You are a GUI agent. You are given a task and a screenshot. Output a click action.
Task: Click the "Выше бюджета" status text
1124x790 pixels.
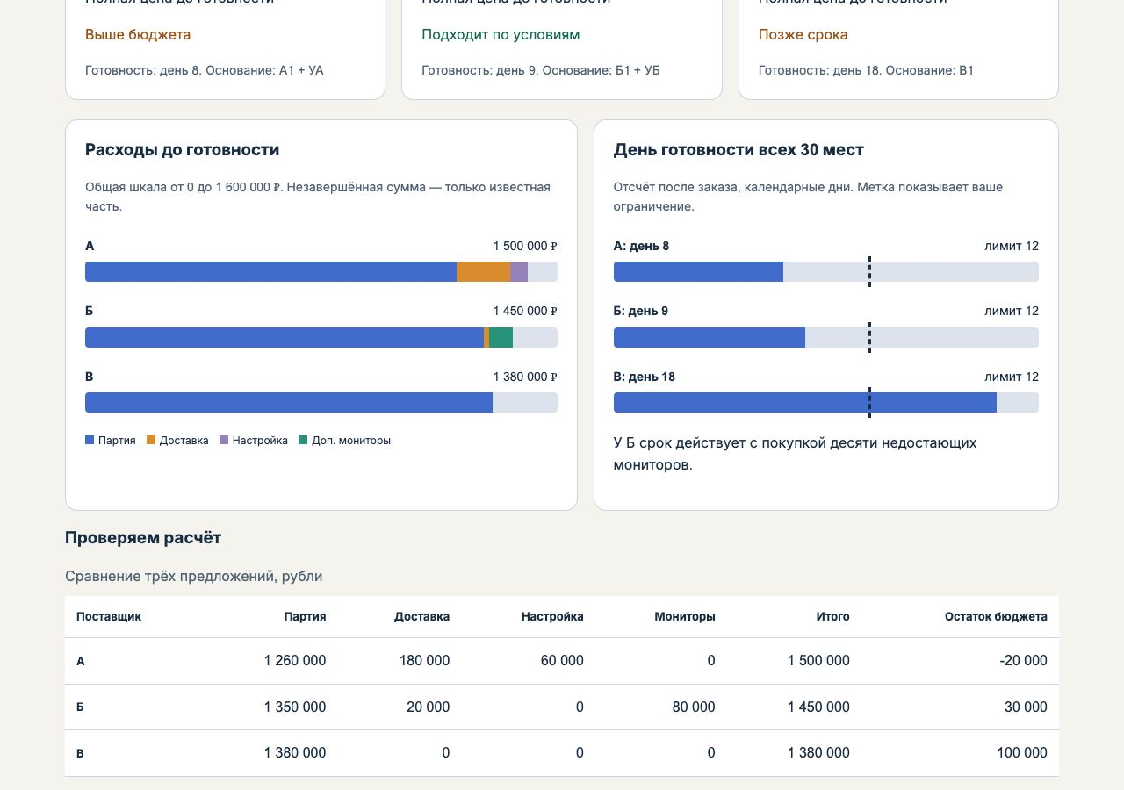click(x=138, y=35)
